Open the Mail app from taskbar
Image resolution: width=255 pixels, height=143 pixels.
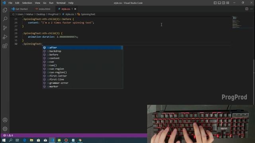coord(45,140)
